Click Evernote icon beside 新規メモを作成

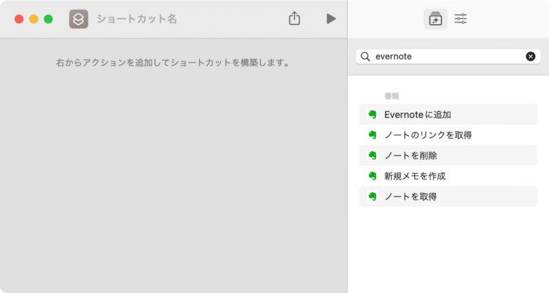(x=373, y=176)
